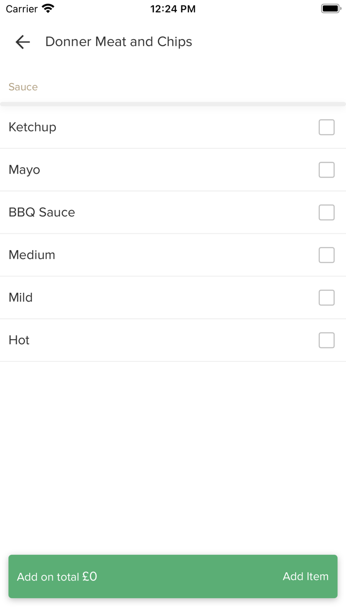Tap the back arrow icon
The image size is (346, 615).
[23, 42]
